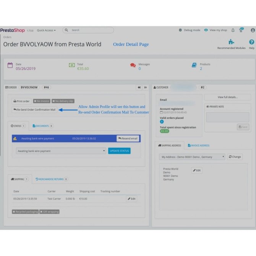Click the Debug mode bug icon
The width and height of the screenshot is (256, 256).
pos(180,30)
